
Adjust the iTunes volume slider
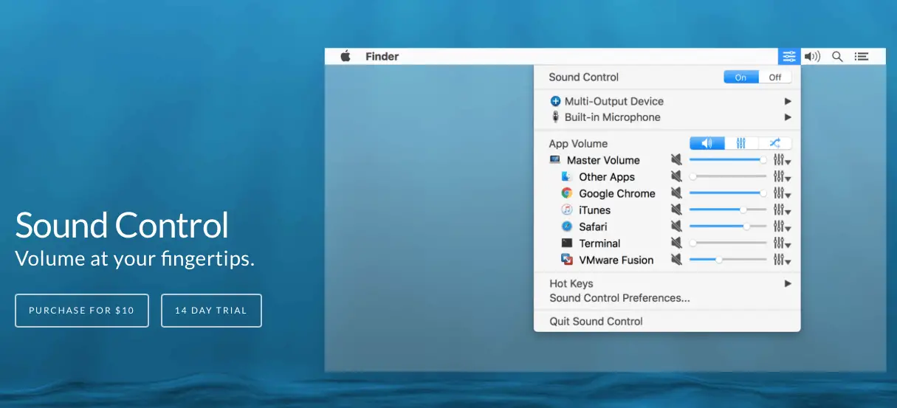click(728, 210)
